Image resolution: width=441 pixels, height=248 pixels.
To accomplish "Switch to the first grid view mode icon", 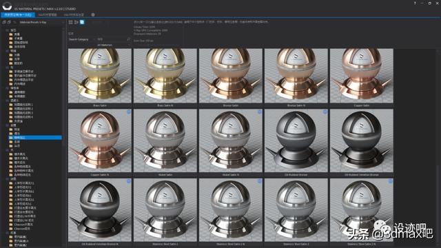I will point(70,22).
